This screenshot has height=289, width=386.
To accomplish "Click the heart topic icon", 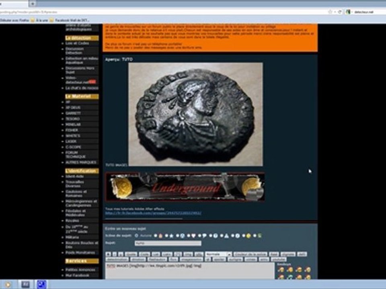I will point(193,236).
